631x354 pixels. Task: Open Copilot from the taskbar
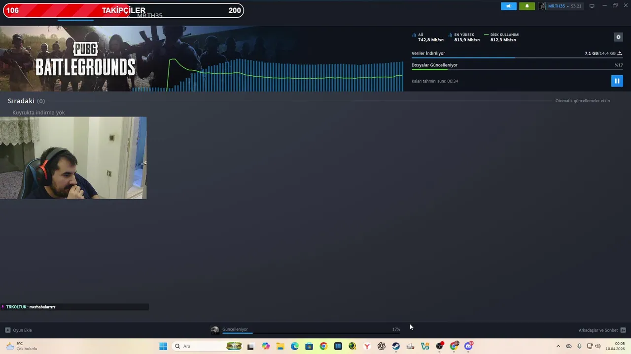point(266,346)
